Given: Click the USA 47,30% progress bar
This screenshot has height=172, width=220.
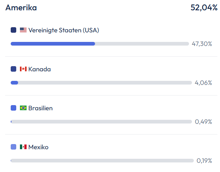Looking at the screenshot, I should 100,44.
